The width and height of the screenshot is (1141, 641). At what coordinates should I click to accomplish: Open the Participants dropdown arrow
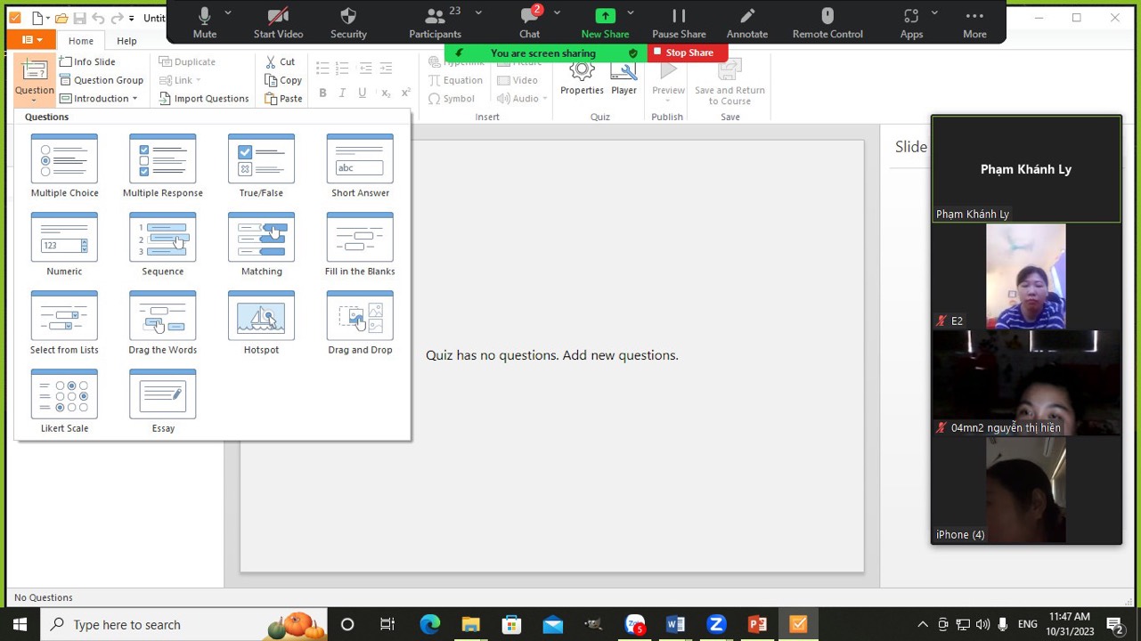pyautogui.click(x=478, y=13)
